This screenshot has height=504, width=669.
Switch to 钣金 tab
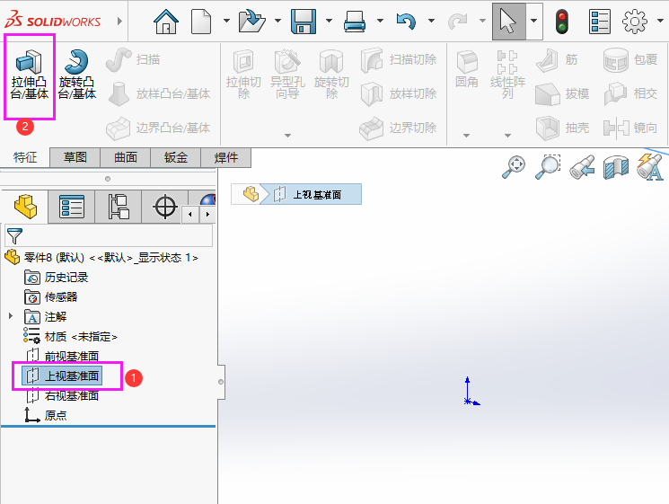coord(176,157)
